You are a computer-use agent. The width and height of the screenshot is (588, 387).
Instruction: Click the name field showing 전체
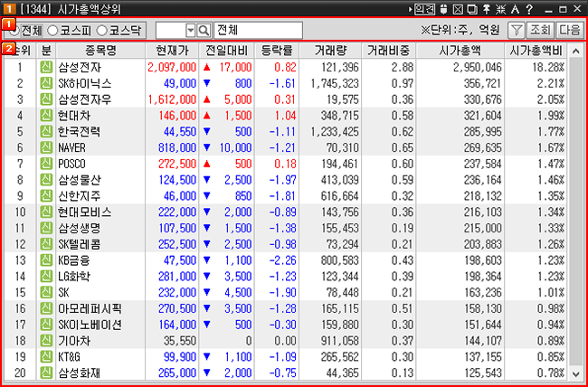pos(258,31)
